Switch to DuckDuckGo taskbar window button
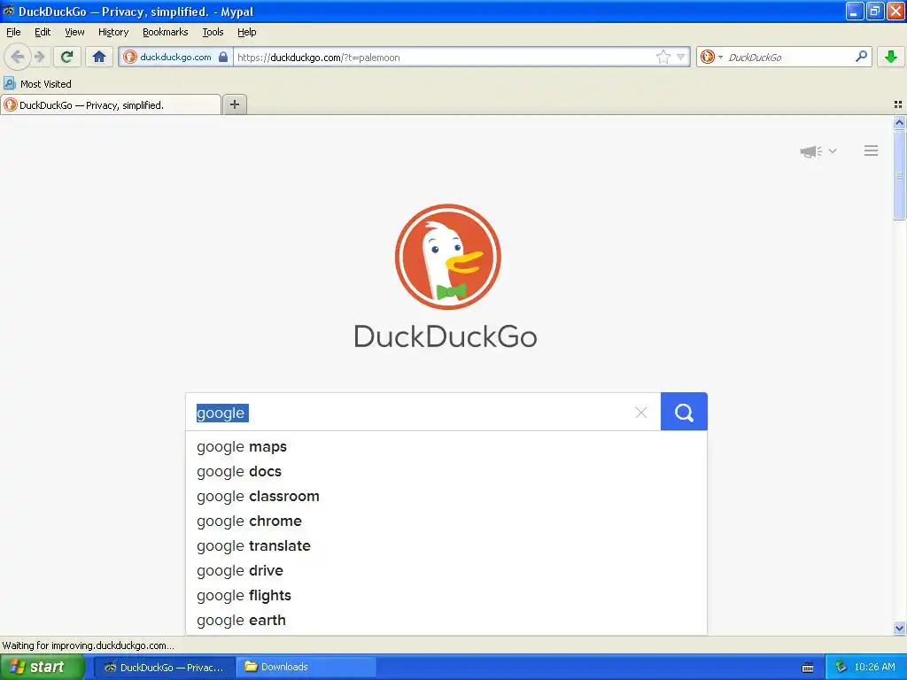This screenshot has height=680, width=907. click(x=164, y=667)
